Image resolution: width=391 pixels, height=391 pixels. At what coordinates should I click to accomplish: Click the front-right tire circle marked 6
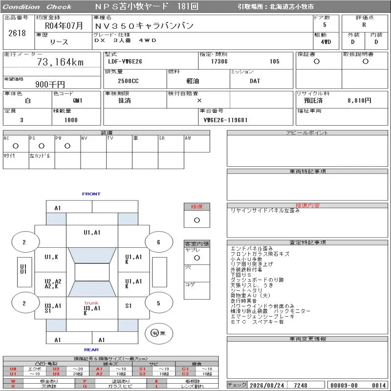159,242
